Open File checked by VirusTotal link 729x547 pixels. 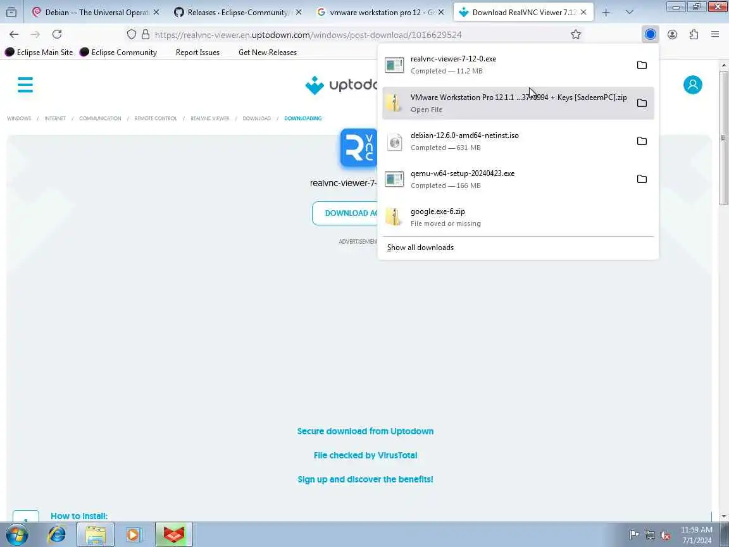[x=365, y=455]
